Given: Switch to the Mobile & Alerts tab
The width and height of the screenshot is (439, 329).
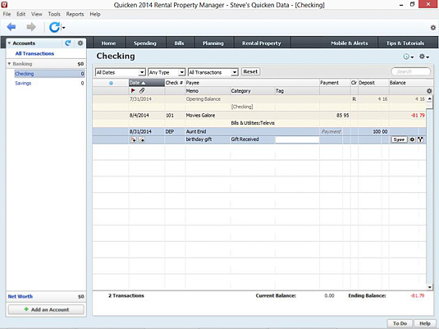Looking at the screenshot, I should tap(349, 43).
